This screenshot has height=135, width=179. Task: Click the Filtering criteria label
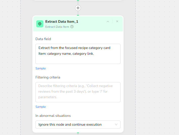48,77
